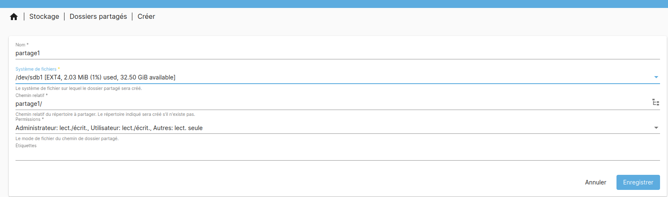This screenshot has width=668, height=197.
Task: Click the "Étiquettes" field label
Action: click(26, 146)
